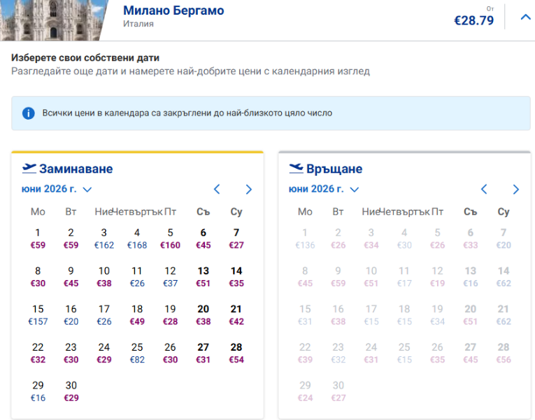
Task: Select departure June 15 for €157
Action: [38, 315]
